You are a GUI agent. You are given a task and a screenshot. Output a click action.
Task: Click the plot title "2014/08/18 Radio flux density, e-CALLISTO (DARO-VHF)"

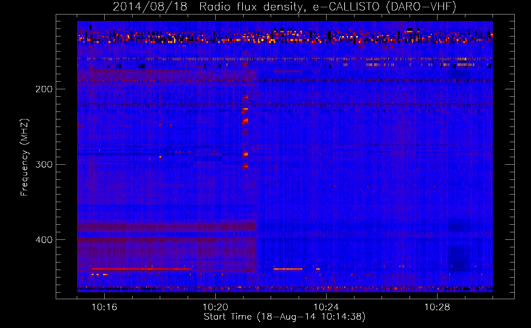(285, 7)
